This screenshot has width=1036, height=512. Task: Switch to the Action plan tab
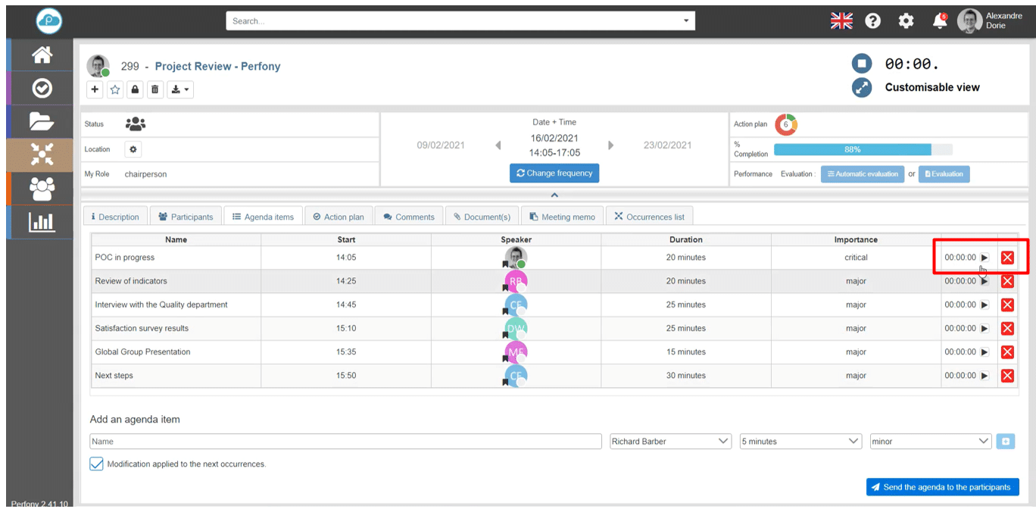339,217
